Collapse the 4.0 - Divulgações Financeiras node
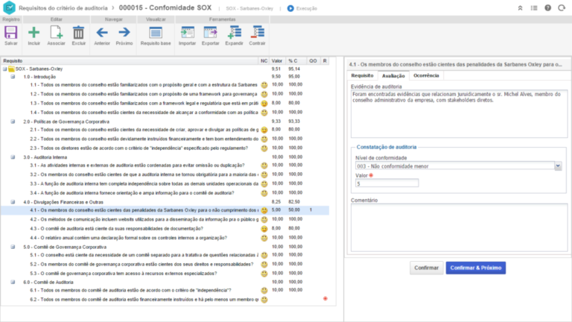This screenshot has height=322, width=572. [13, 202]
